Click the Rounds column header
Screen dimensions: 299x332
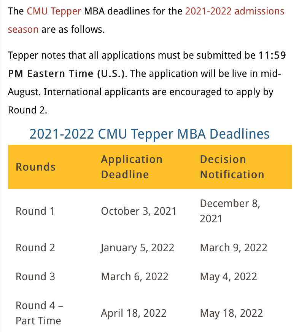coord(36,167)
